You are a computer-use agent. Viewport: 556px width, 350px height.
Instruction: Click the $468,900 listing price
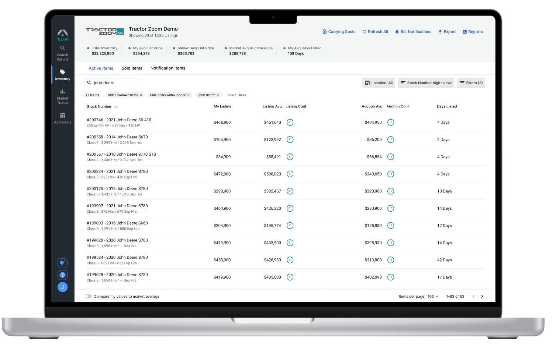(x=222, y=122)
